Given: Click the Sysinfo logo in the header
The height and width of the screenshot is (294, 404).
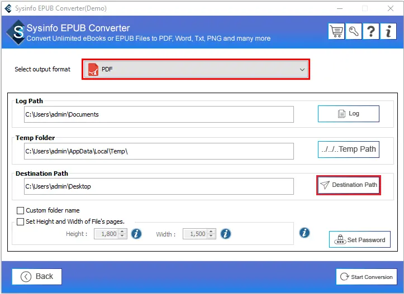Looking at the screenshot, I should [x=17, y=32].
